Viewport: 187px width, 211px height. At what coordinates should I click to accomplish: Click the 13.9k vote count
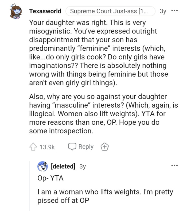47,147
